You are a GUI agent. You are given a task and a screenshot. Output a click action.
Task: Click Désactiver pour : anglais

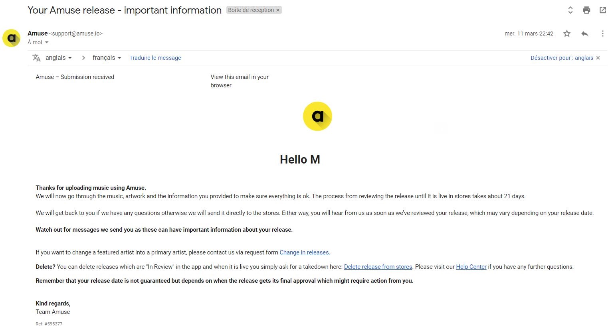point(562,58)
